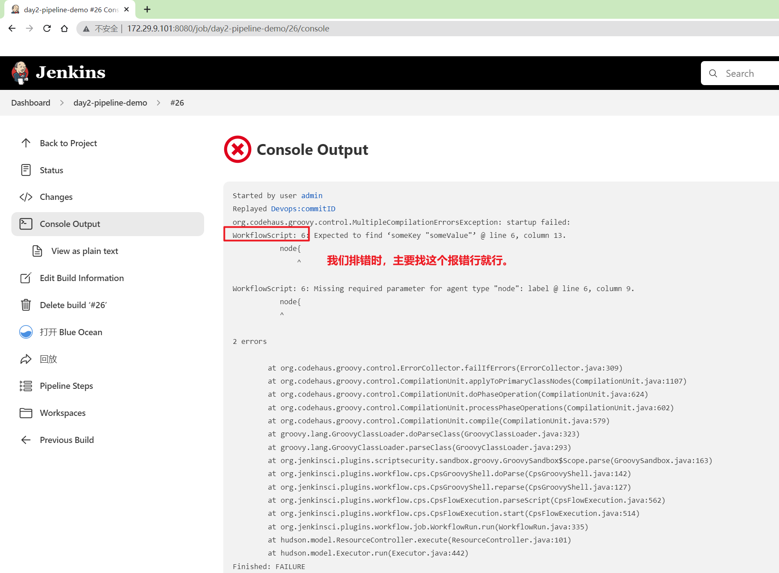Viewport: 779px width, 573px height.
Task: Click the View as plain text file icon
Action: pyautogui.click(x=38, y=251)
